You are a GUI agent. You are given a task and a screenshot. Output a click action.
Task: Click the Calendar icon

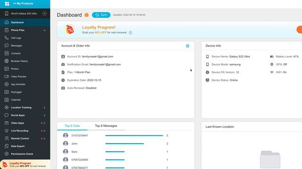tap(7, 100)
